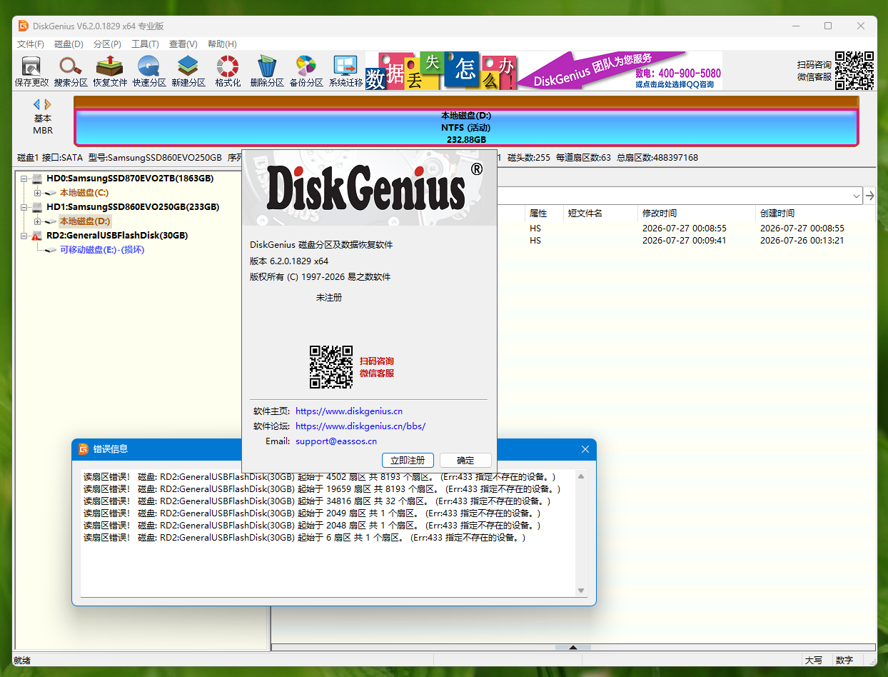Close the 错误信息 error dialog
This screenshot has height=677, width=888.
point(585,449)
